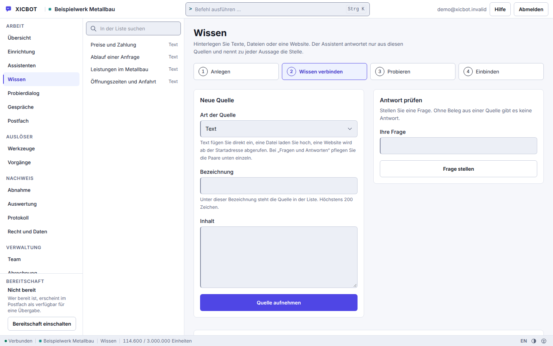The image size is (553, 346).
Task: Click the step 4 circle for Einbinden
Action: tap(468, 72)
